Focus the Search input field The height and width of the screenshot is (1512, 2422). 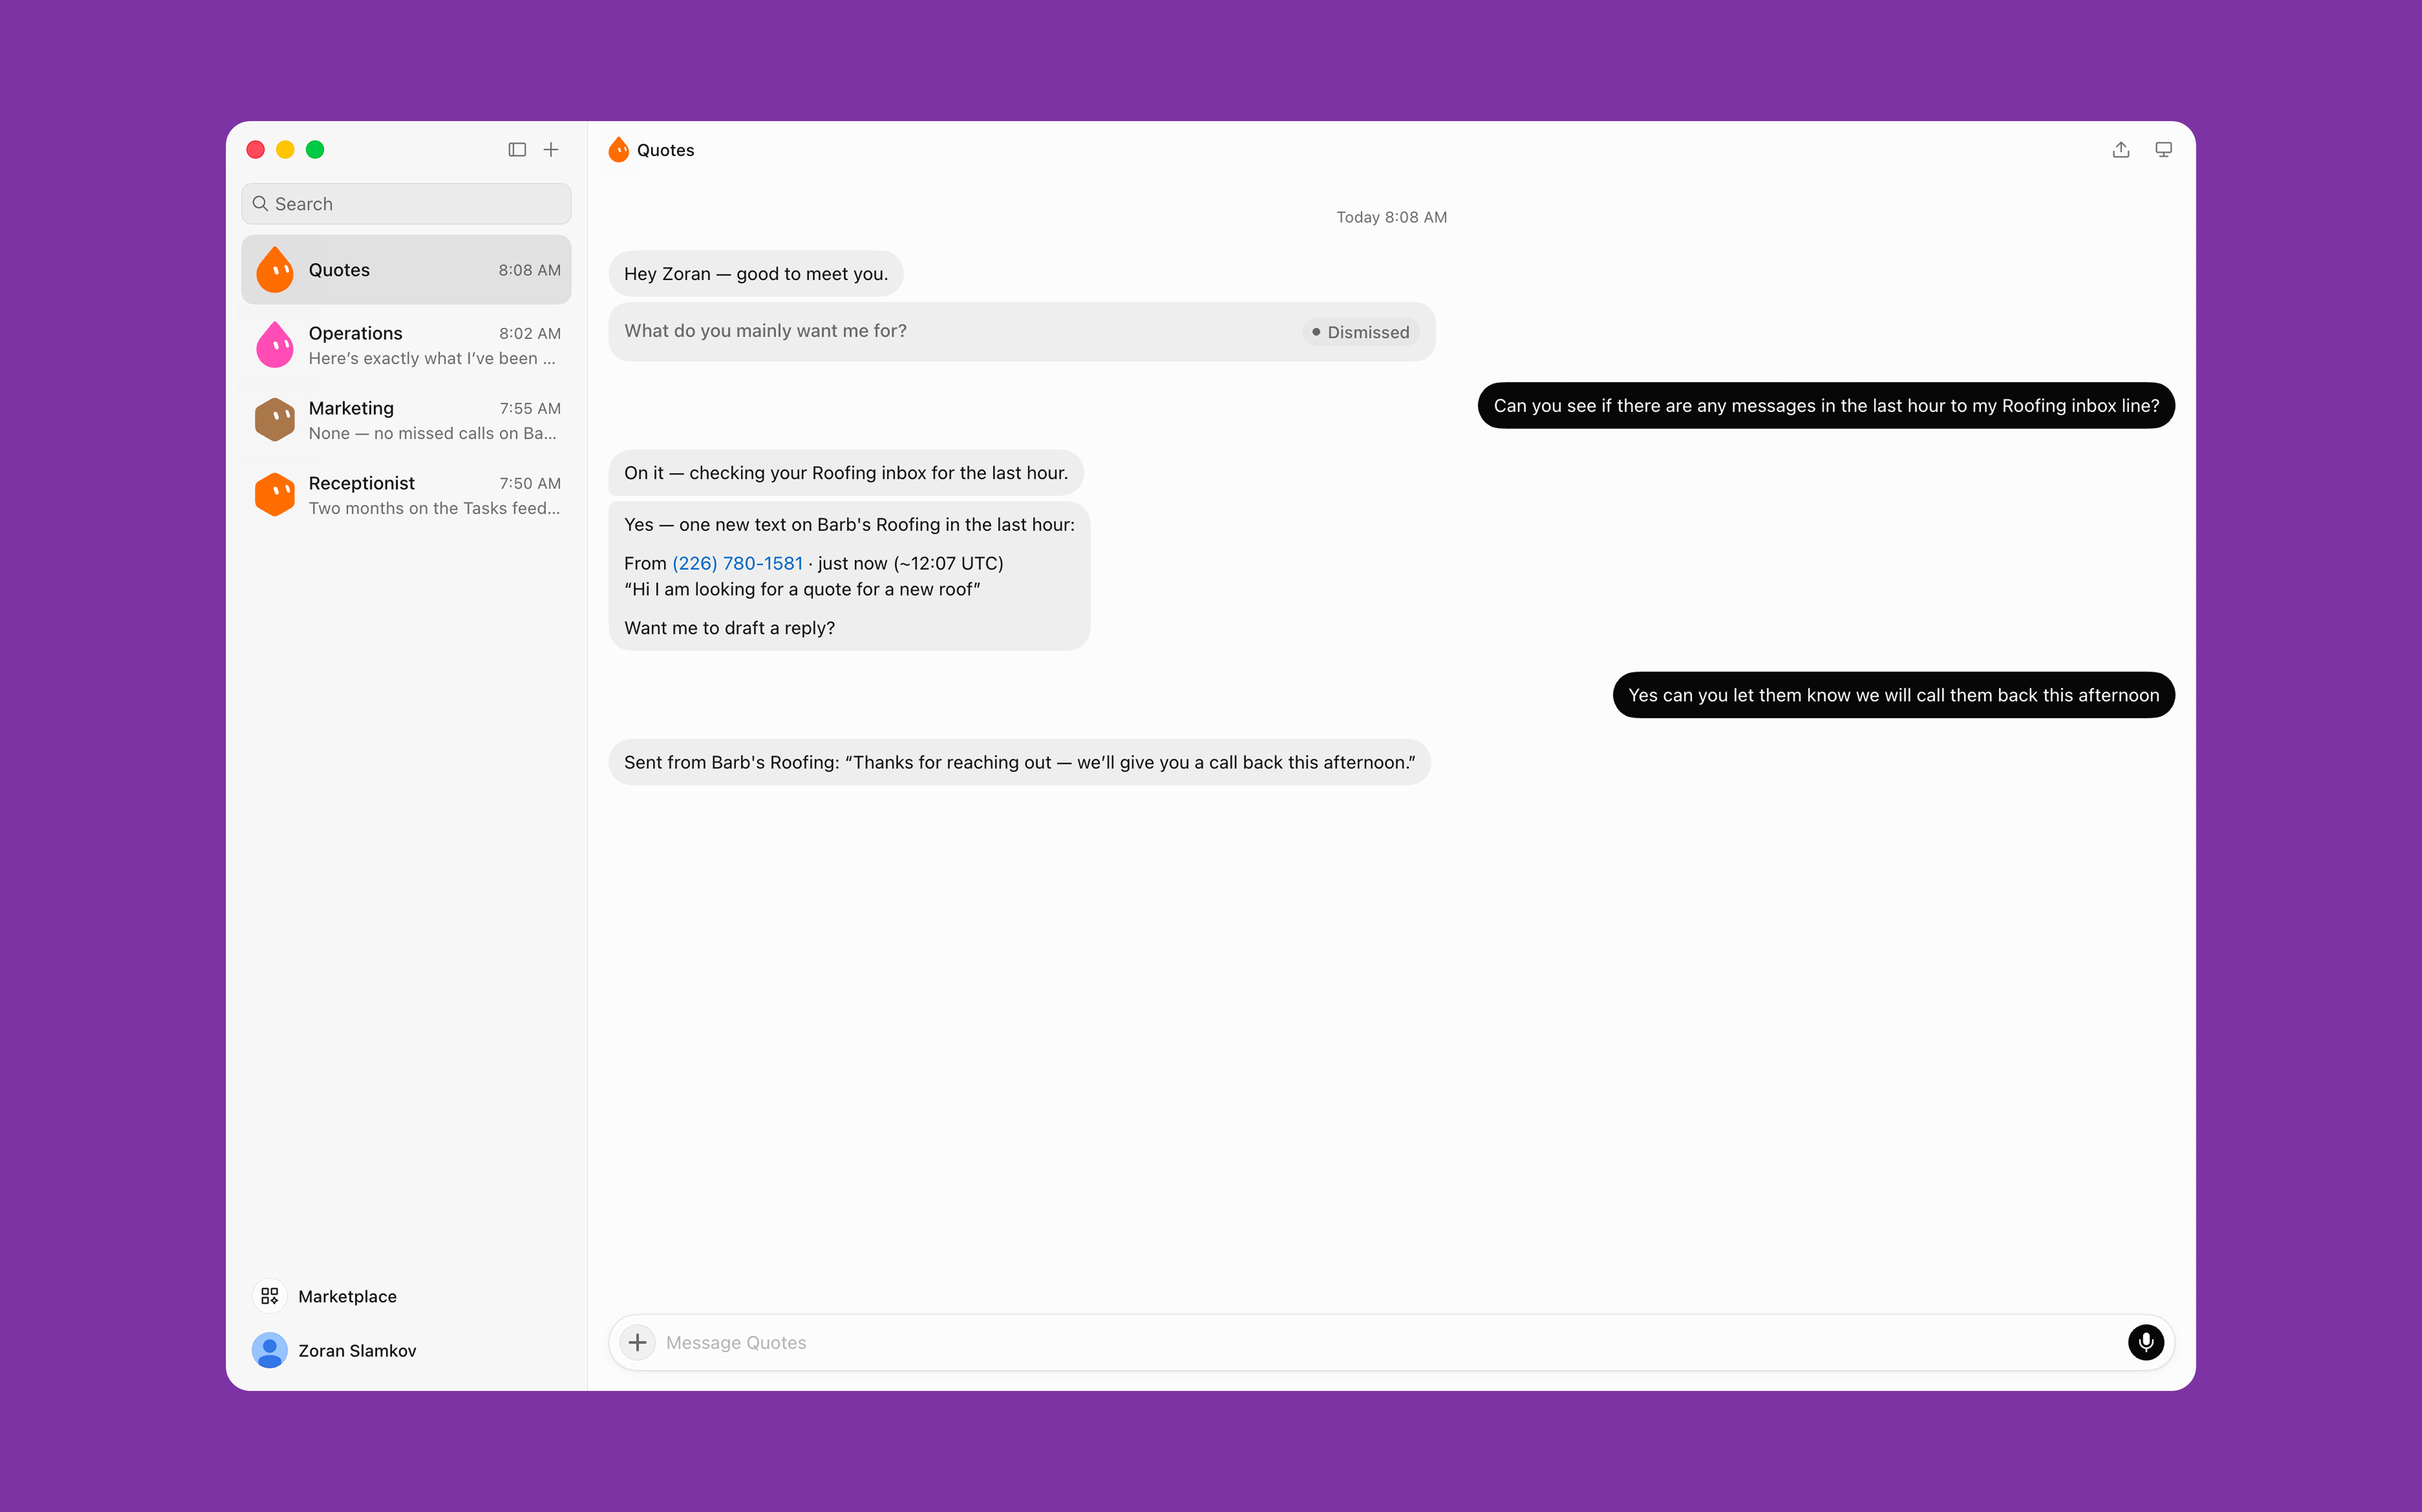[406, 204]
